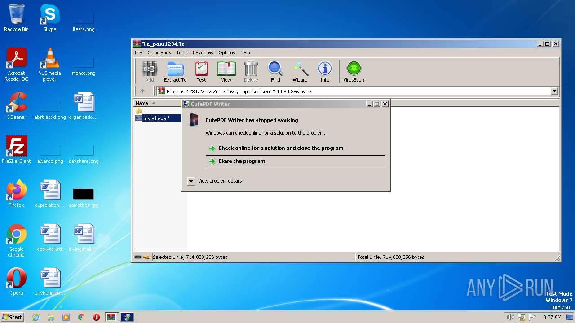
Task: Run the Test archive tool
Action: 201,72
